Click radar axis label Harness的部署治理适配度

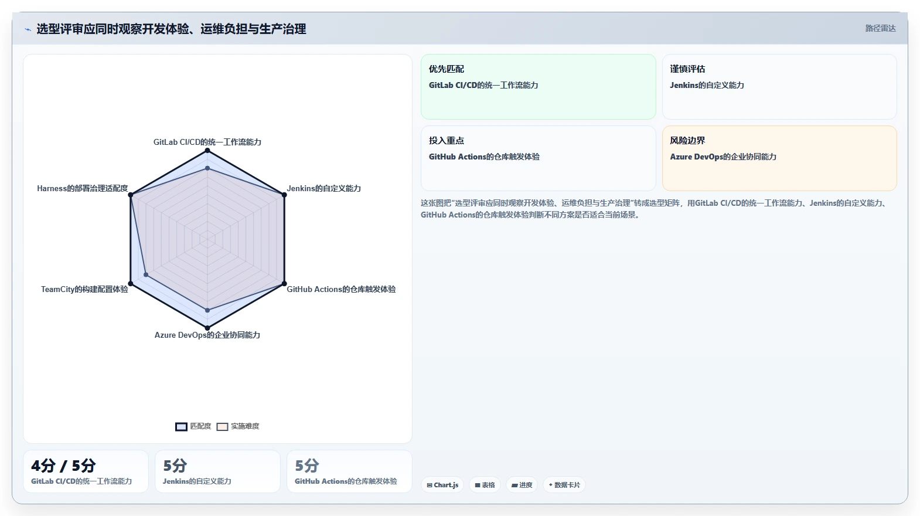[x=83, y=188]
